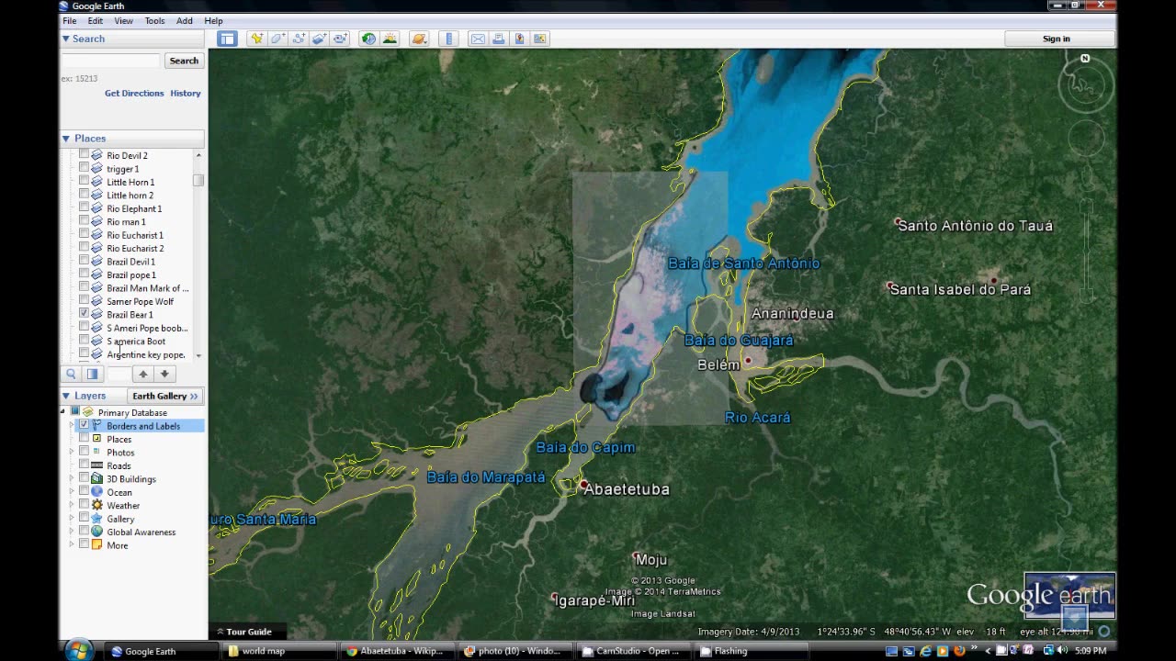1176x661 pixels.
Task: Enable the Weather layer checkbox
Action: (85, 505)
